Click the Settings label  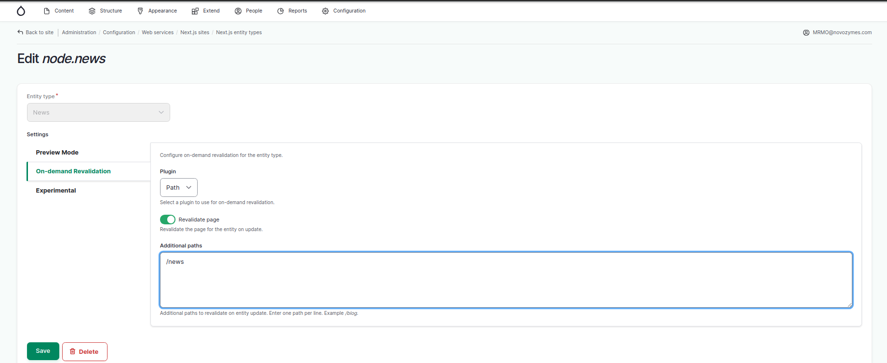pyautogui.click(x=38, y=134)
